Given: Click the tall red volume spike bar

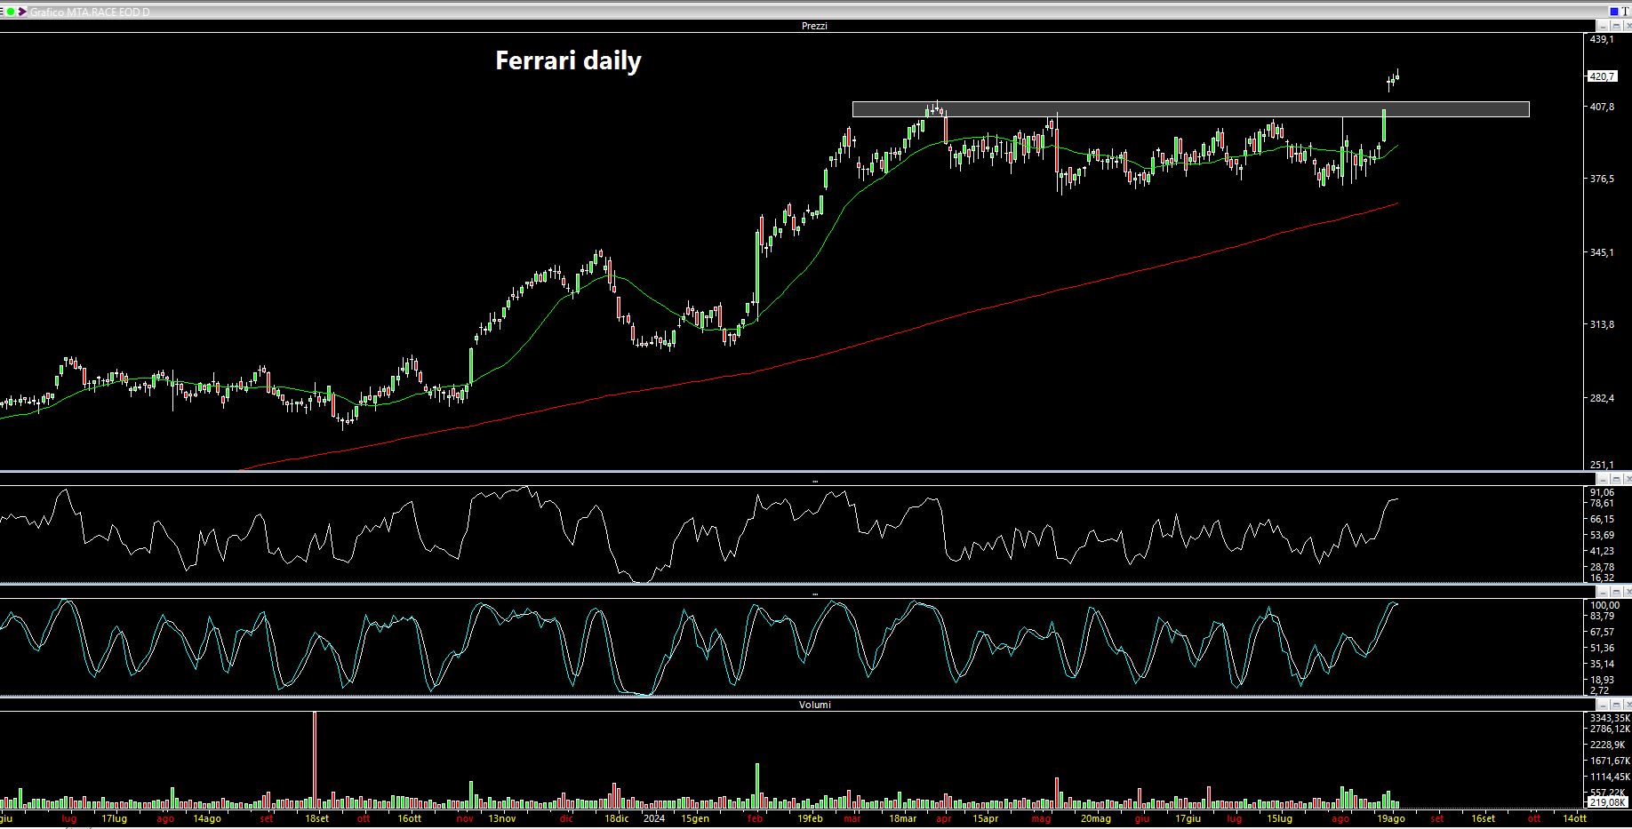Looking at the screenshot, I should (x=315, y=760).
